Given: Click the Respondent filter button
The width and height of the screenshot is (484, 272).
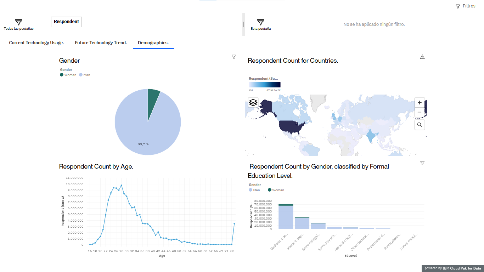Looking at the screenshot, I should (66, 22).
